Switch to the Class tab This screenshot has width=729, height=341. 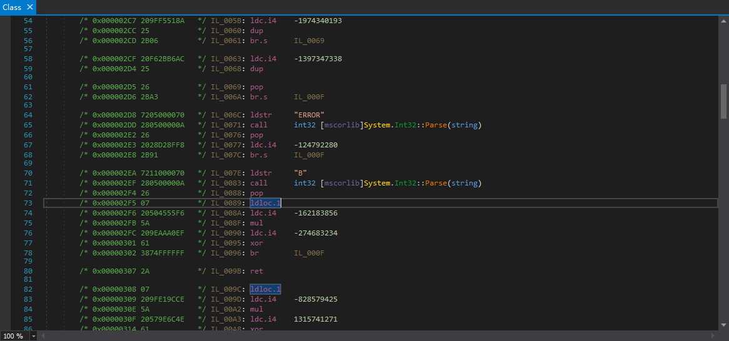(12, 7)
